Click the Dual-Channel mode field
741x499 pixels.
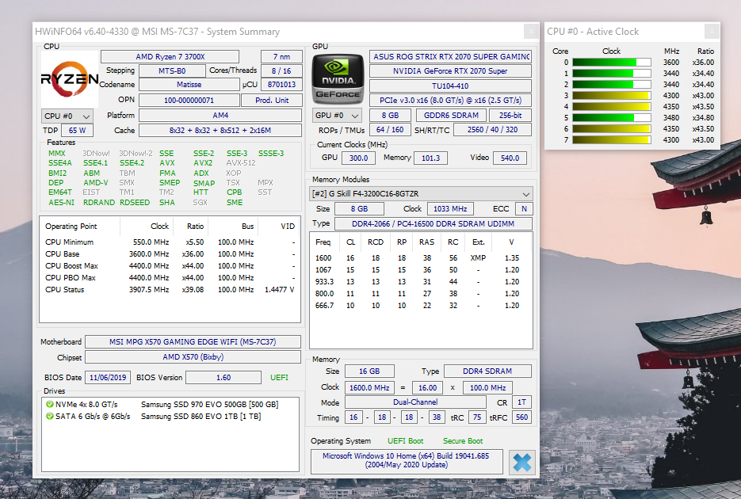point(415,402)
